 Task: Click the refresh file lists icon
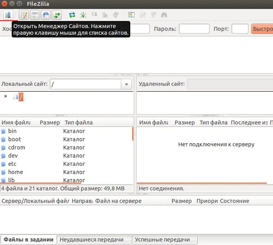click(x=72, y=15)
